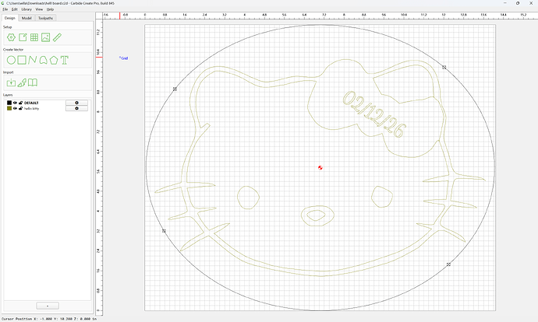Toggle lock on the DEFAULT layer

20,103
